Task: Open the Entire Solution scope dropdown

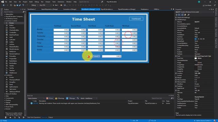Action: tap(36, 98)
